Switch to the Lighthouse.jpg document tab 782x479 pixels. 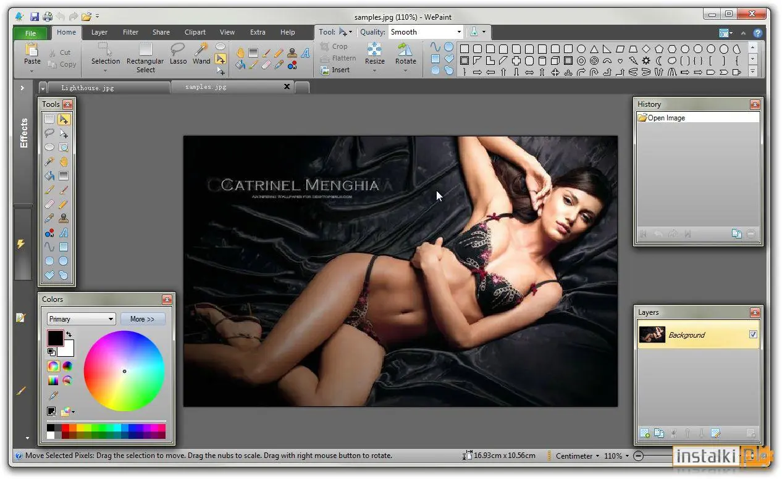88,88
